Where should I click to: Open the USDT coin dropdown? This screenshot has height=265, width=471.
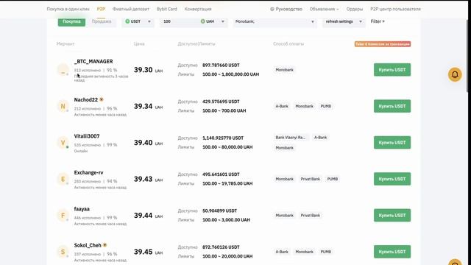pyautogui.click(x=138, y=21)
